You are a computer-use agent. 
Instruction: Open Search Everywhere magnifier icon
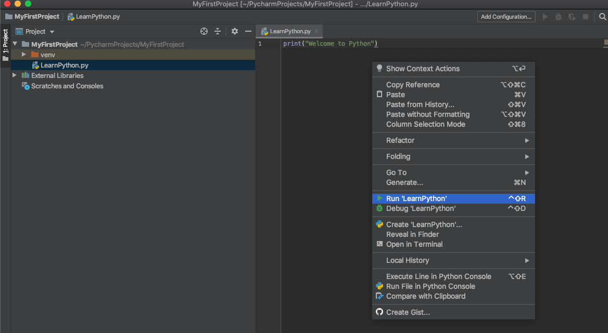[x=602, y=17]
